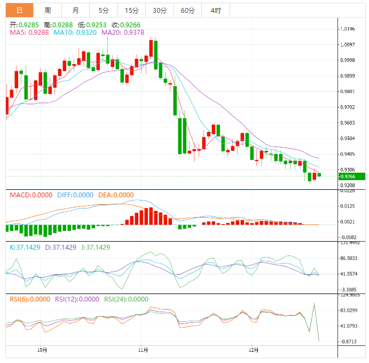Click the 10月 date axis label

pos(42,350)
